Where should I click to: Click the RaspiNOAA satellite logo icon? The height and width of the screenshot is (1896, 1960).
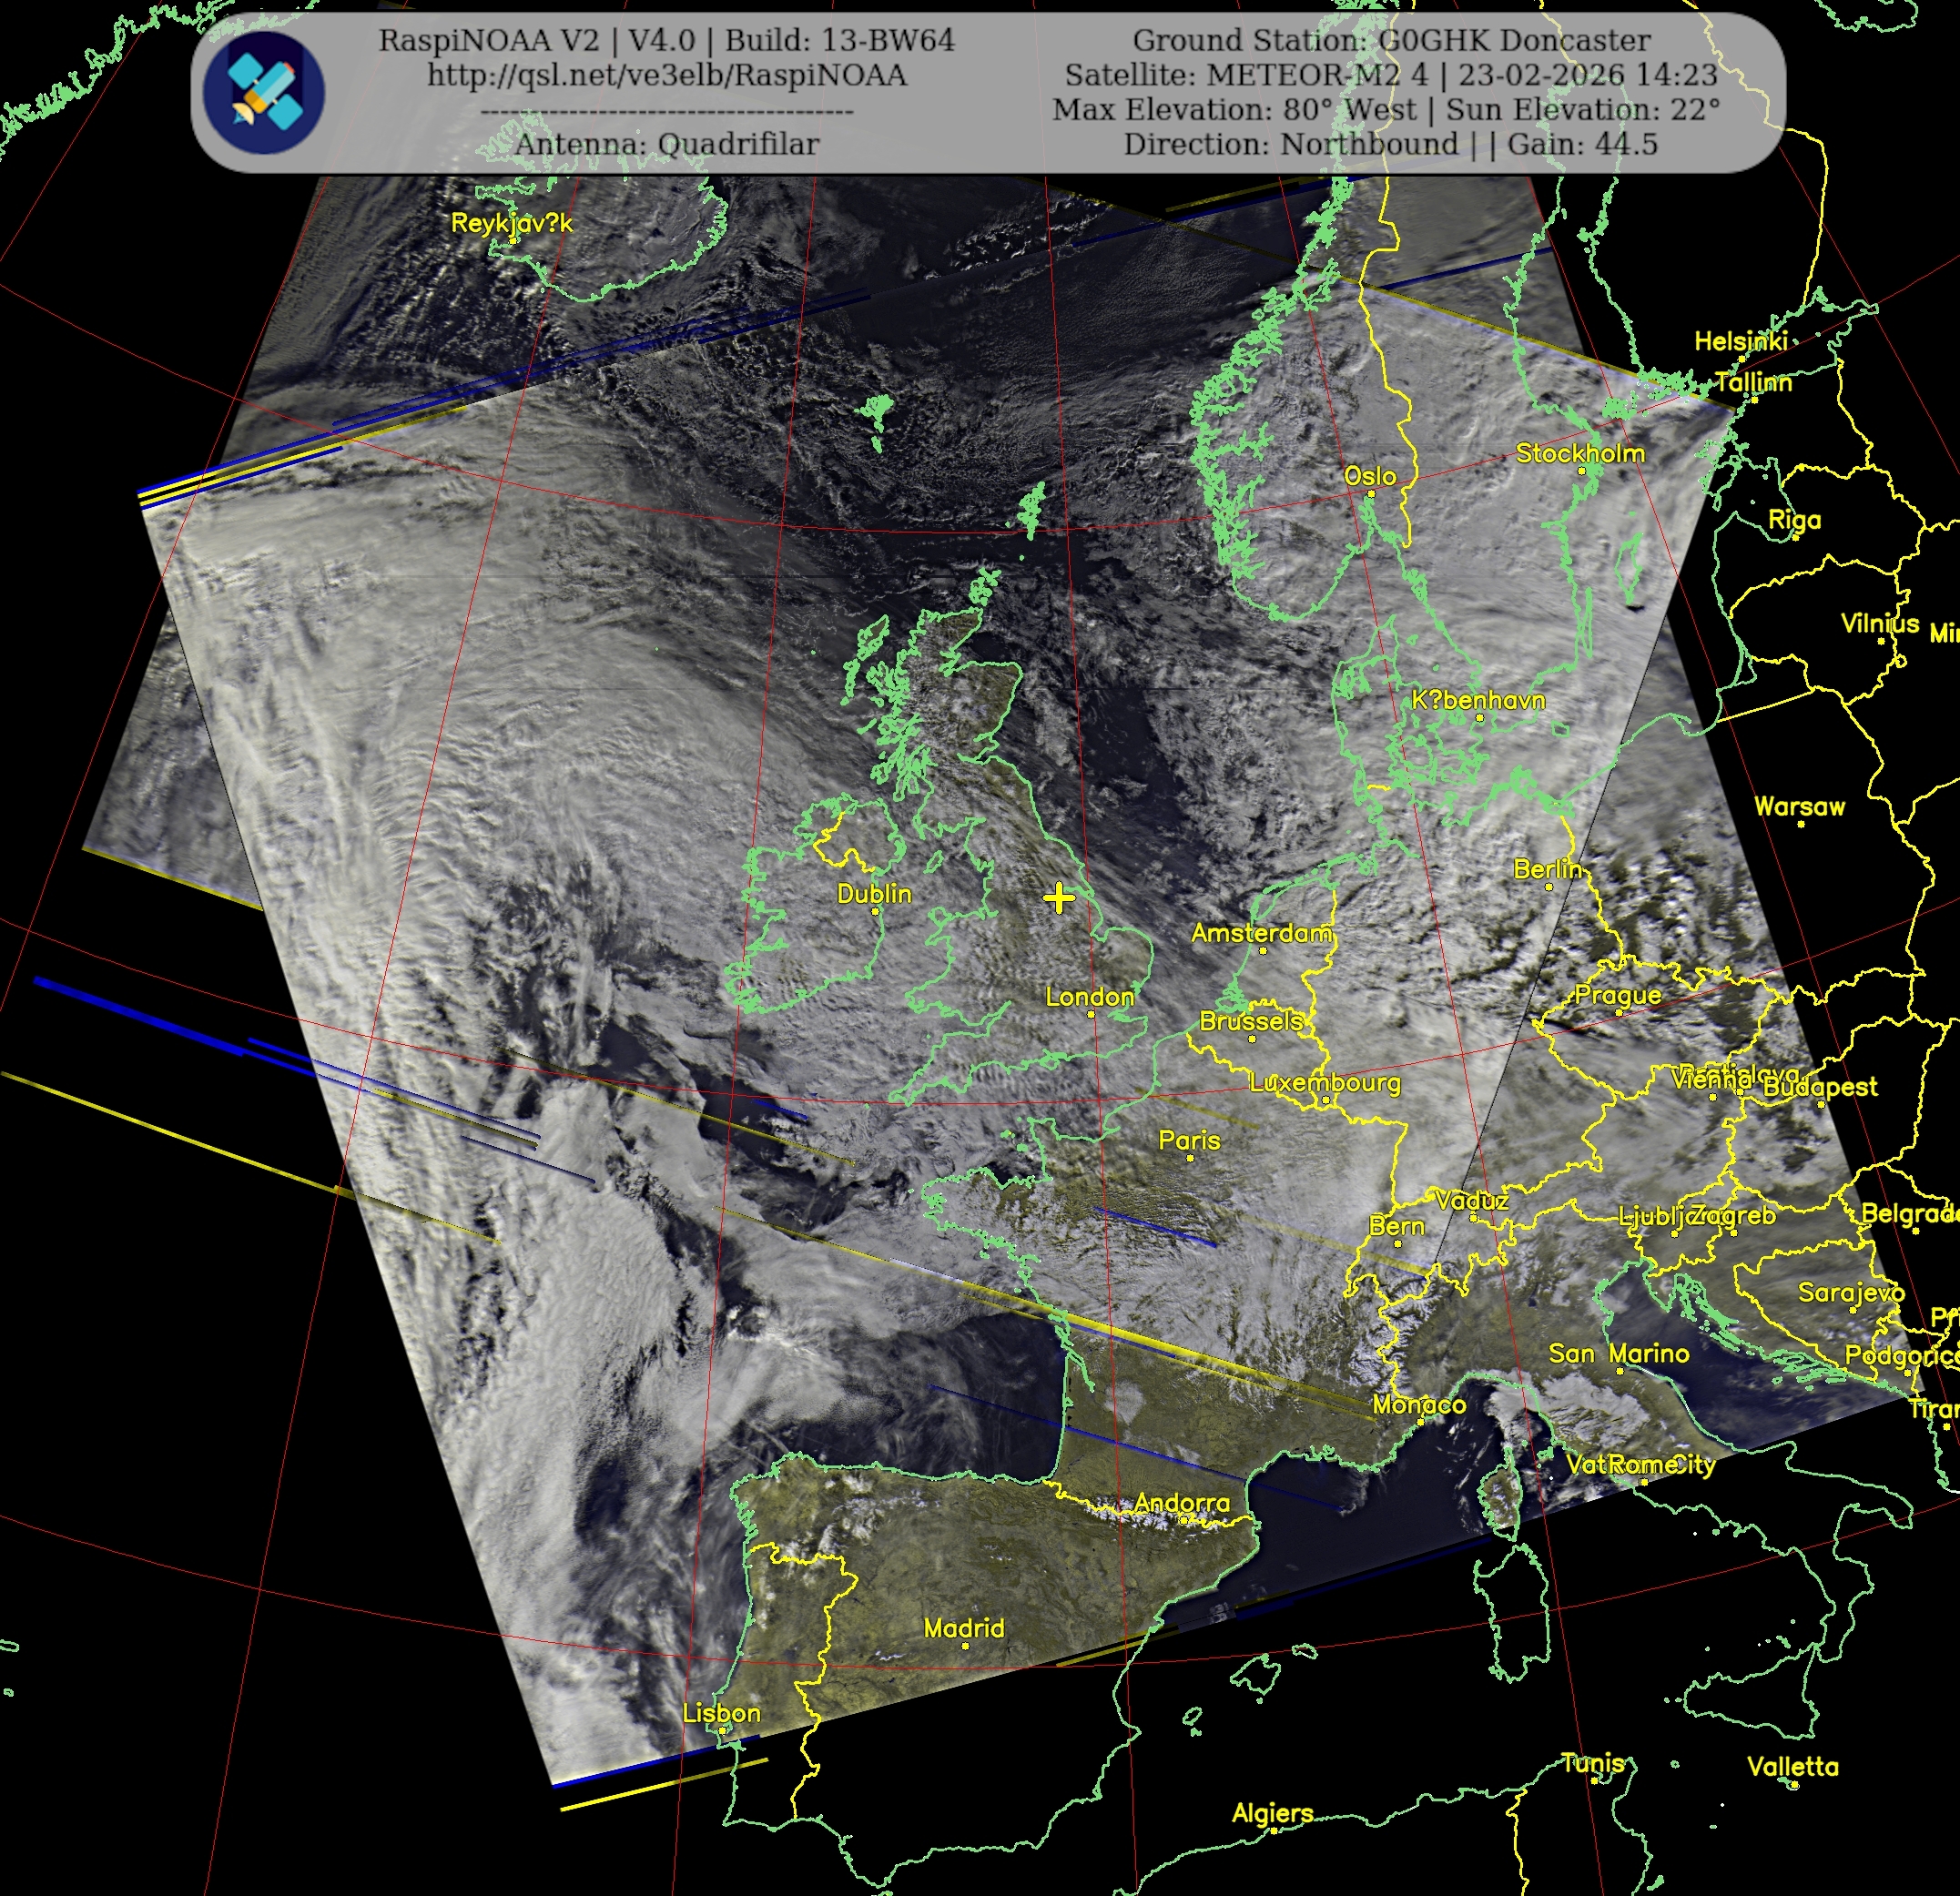pyautogui.click(x=264, y=92)
